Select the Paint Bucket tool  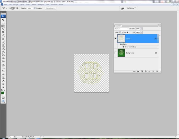coord(3,55)
